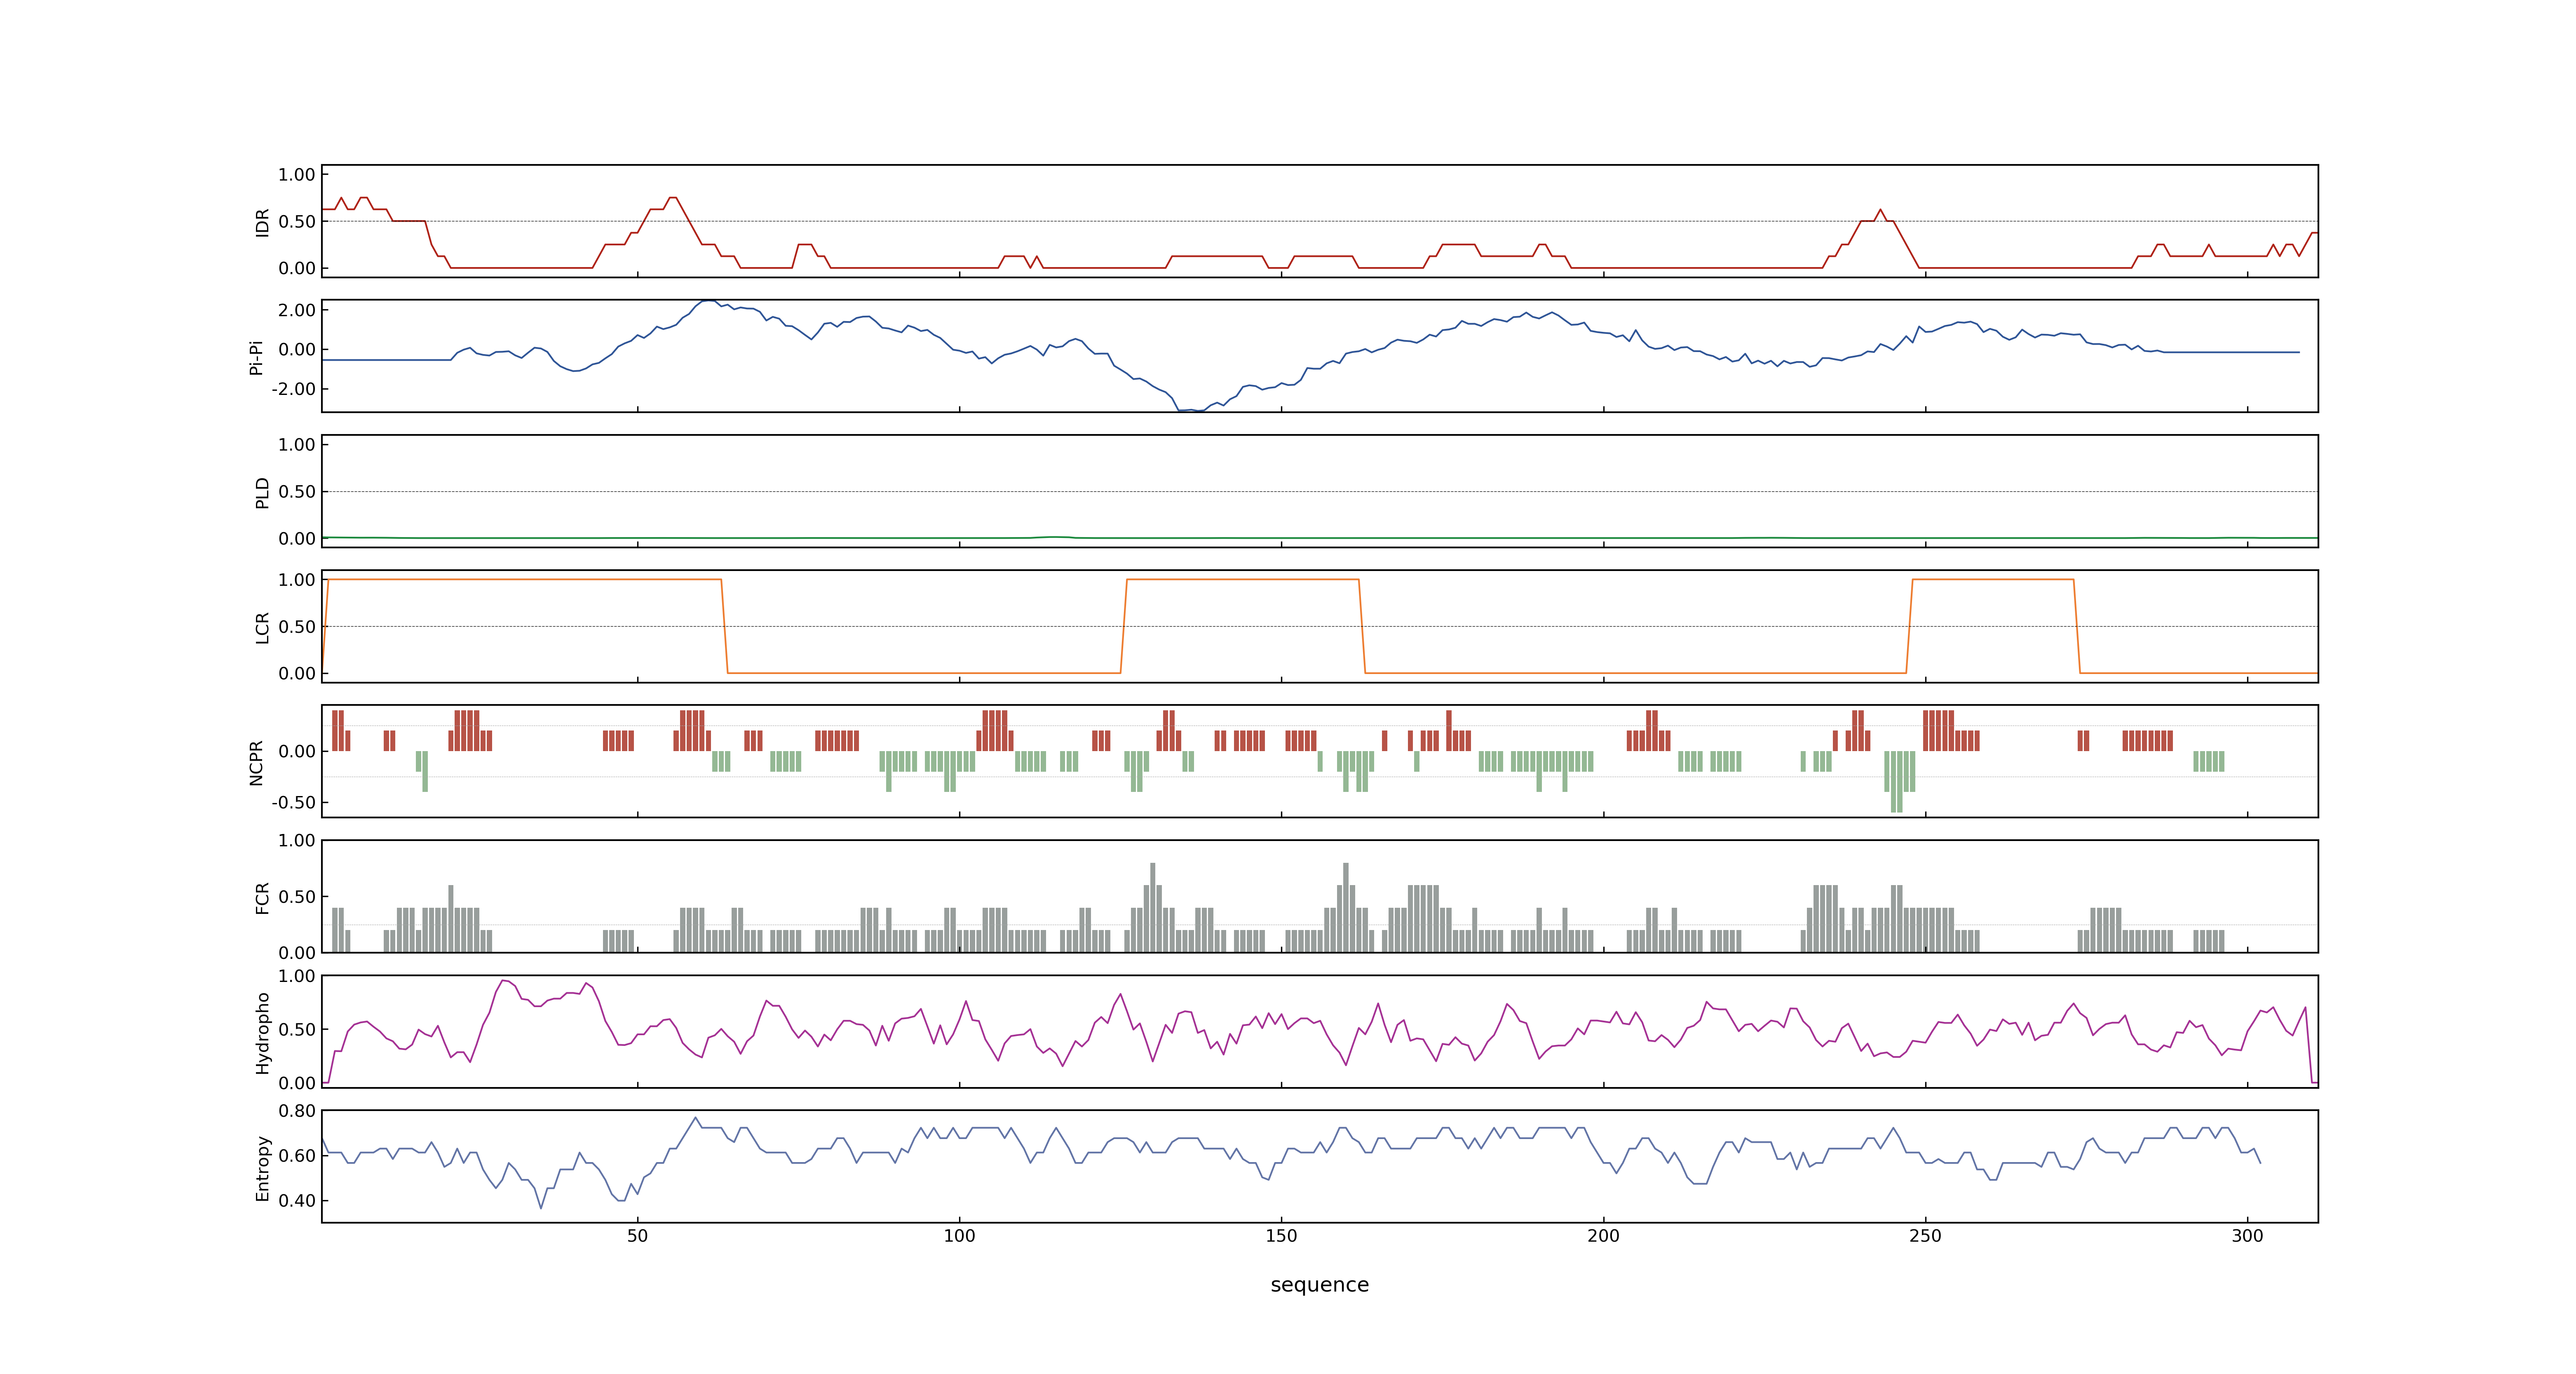The height and width of the screenshot is (1374, 2576).
Task: Click the IDR y-axis label
Action: 262,222
